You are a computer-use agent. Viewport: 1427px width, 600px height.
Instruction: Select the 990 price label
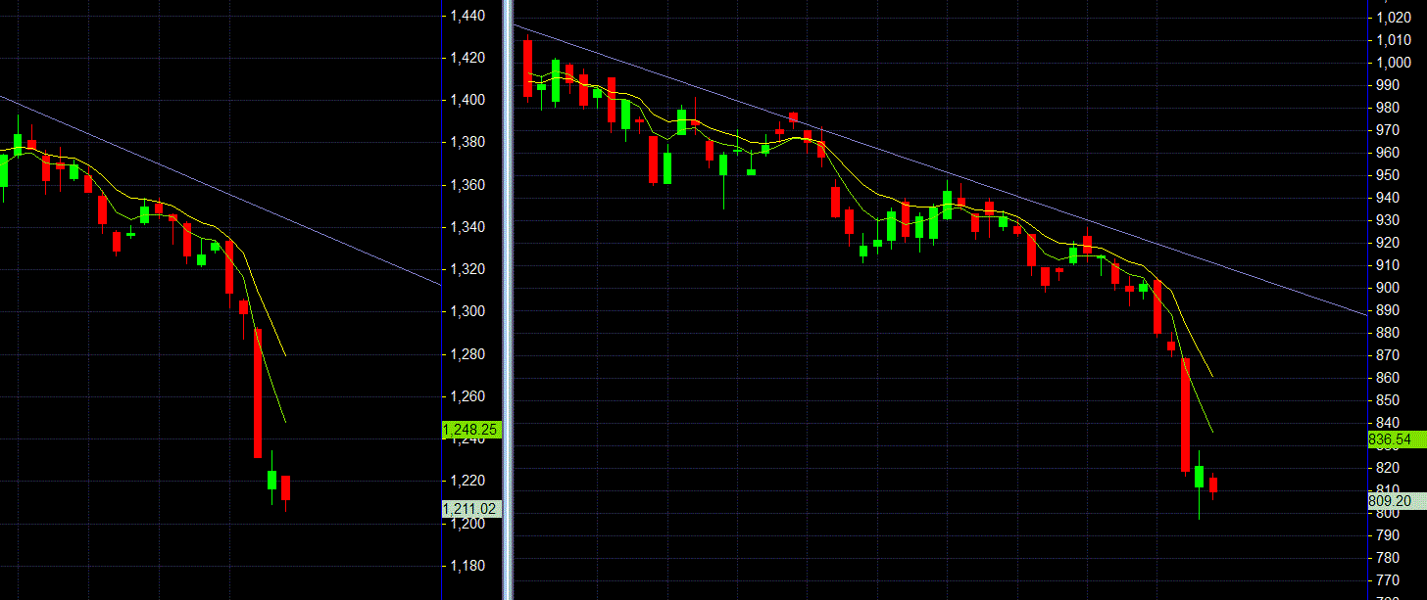tap(1390, 85)
